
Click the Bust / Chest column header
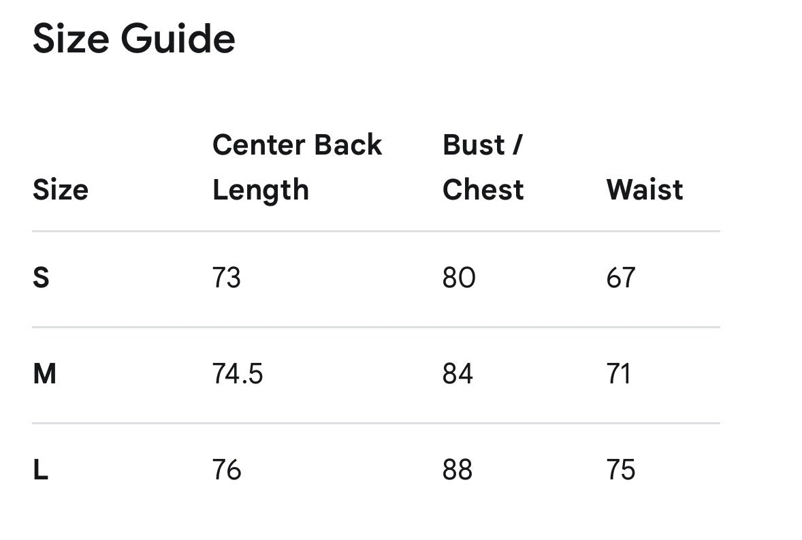(x=483, y=168)
